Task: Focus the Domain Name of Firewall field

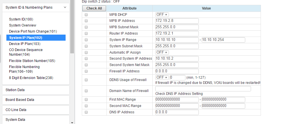Action: [x=203, y=89]
